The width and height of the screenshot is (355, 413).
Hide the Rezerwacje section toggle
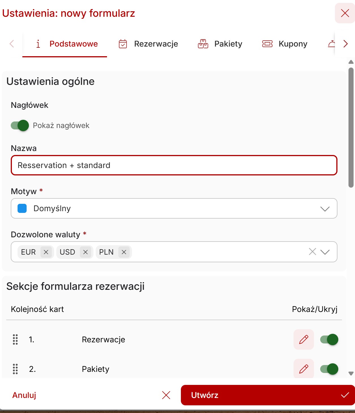tap(329, 339)
